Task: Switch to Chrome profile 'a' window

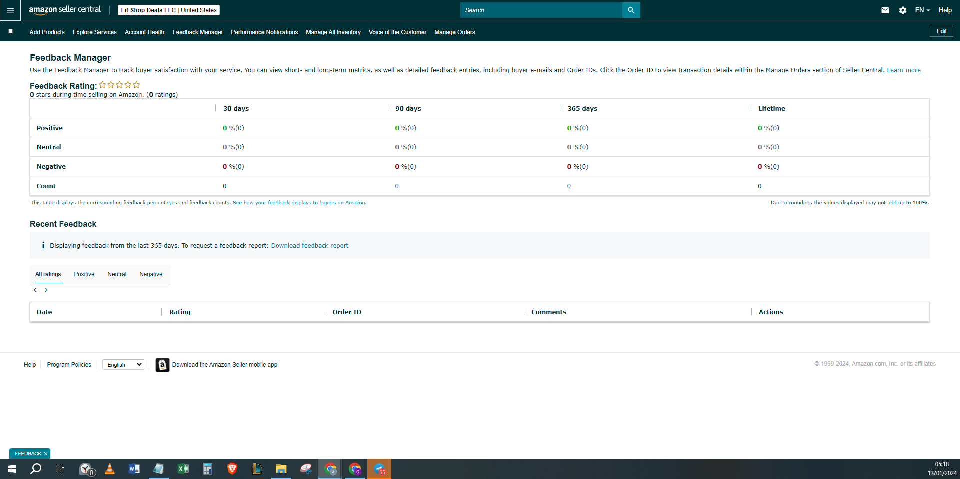Action: [x=330, y=469]
